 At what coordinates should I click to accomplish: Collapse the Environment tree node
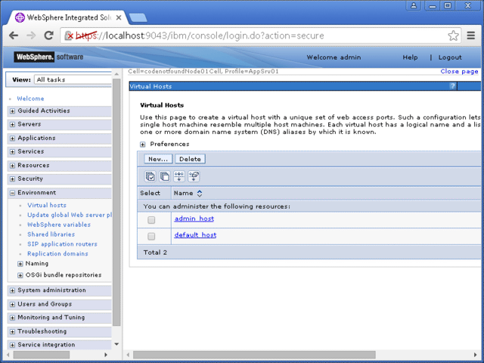click(x=12, y=193)
